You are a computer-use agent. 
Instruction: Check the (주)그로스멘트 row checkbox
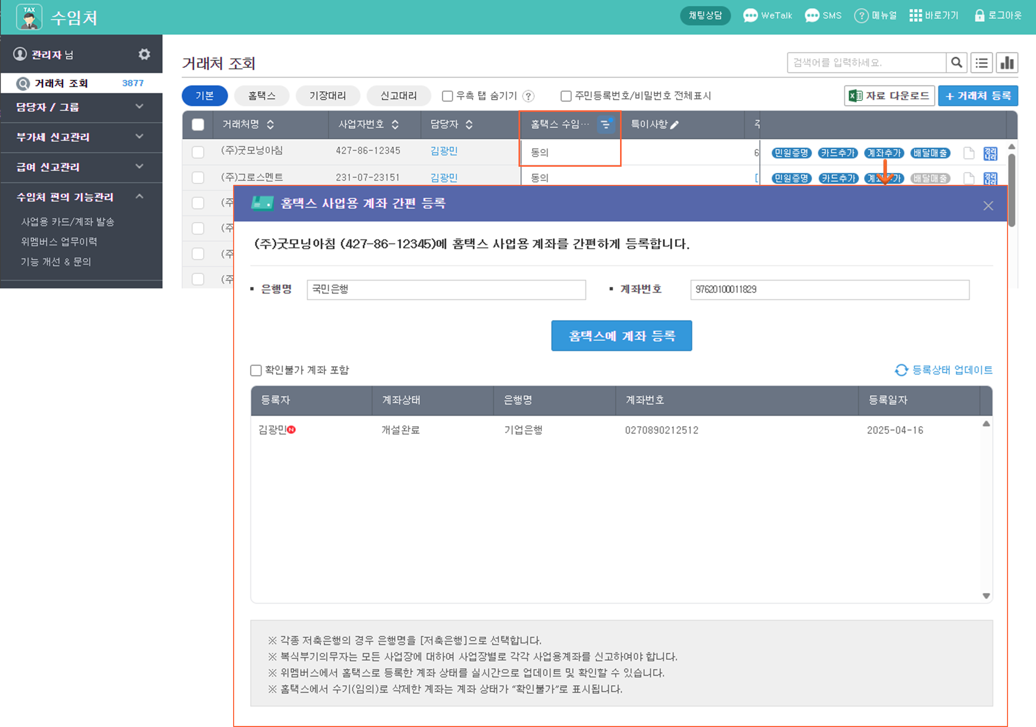click(198, 178)
